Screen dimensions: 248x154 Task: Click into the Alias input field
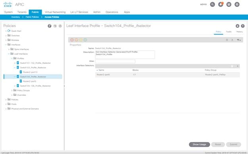click(x=115, y=61)
